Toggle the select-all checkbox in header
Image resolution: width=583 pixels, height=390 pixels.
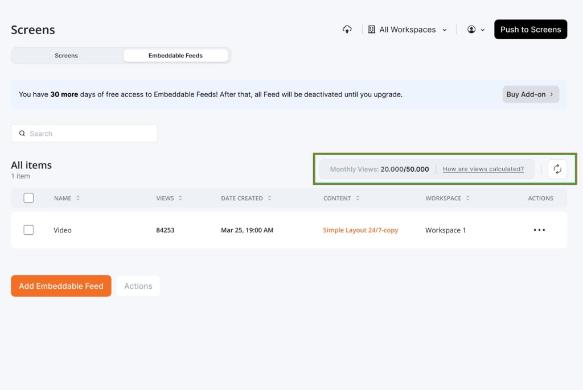click(28, 198)
